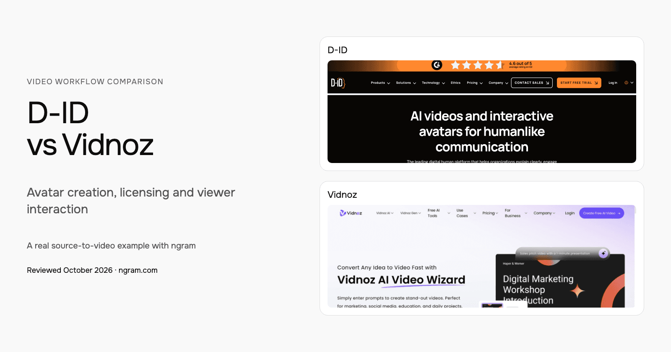This screenshot has height=352, width=671.
Task: Click the 'AI videos and interactive avatars' headline
Action: (482, 132)
